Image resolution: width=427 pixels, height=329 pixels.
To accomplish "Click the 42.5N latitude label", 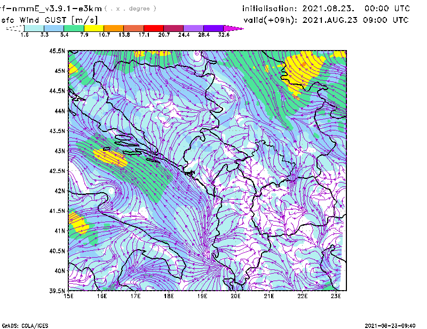I will pyautogui.click(x=57, y=171).
